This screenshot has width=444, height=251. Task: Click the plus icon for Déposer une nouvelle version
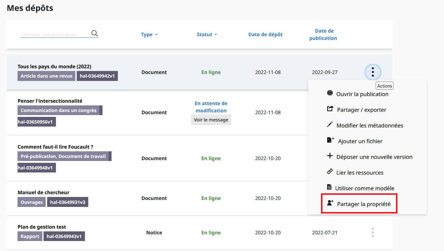[330, 156]
